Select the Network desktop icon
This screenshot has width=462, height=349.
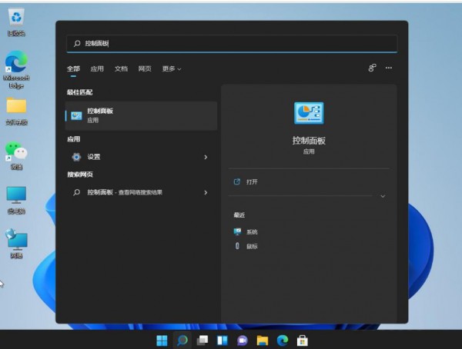coord(16,244)
